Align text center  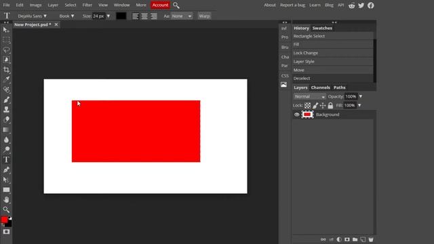click(x=144, y=16)
